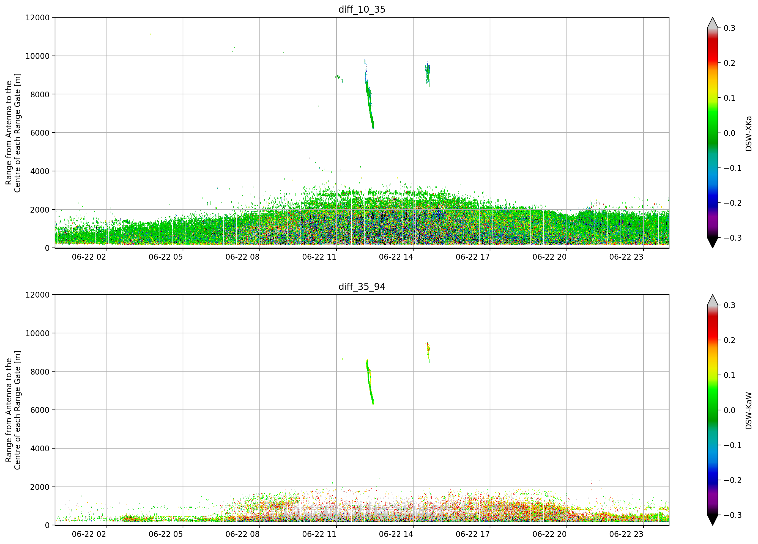The height and width of the screenshot is (544, 758).
Task: Click the '06-22 05' x-tick under diff_10_35
Action: point(166,257)
